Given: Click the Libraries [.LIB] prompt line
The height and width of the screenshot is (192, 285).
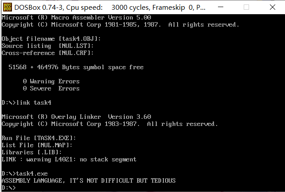Looking at the screenshot, I should (x=32, y=152).
